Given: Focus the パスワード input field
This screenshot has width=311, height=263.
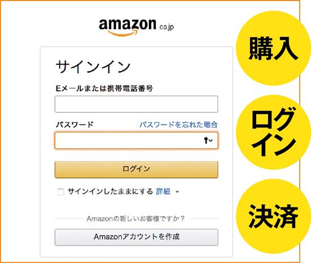Looking at the screenshot, I should tap(137, 140).
